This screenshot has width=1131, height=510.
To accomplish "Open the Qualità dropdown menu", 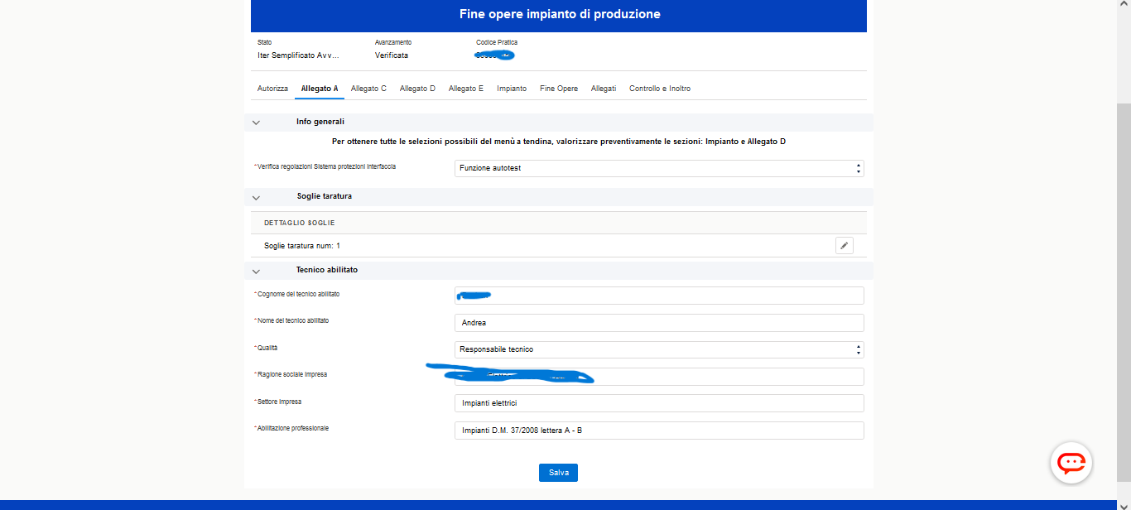I will click(658, 349).
